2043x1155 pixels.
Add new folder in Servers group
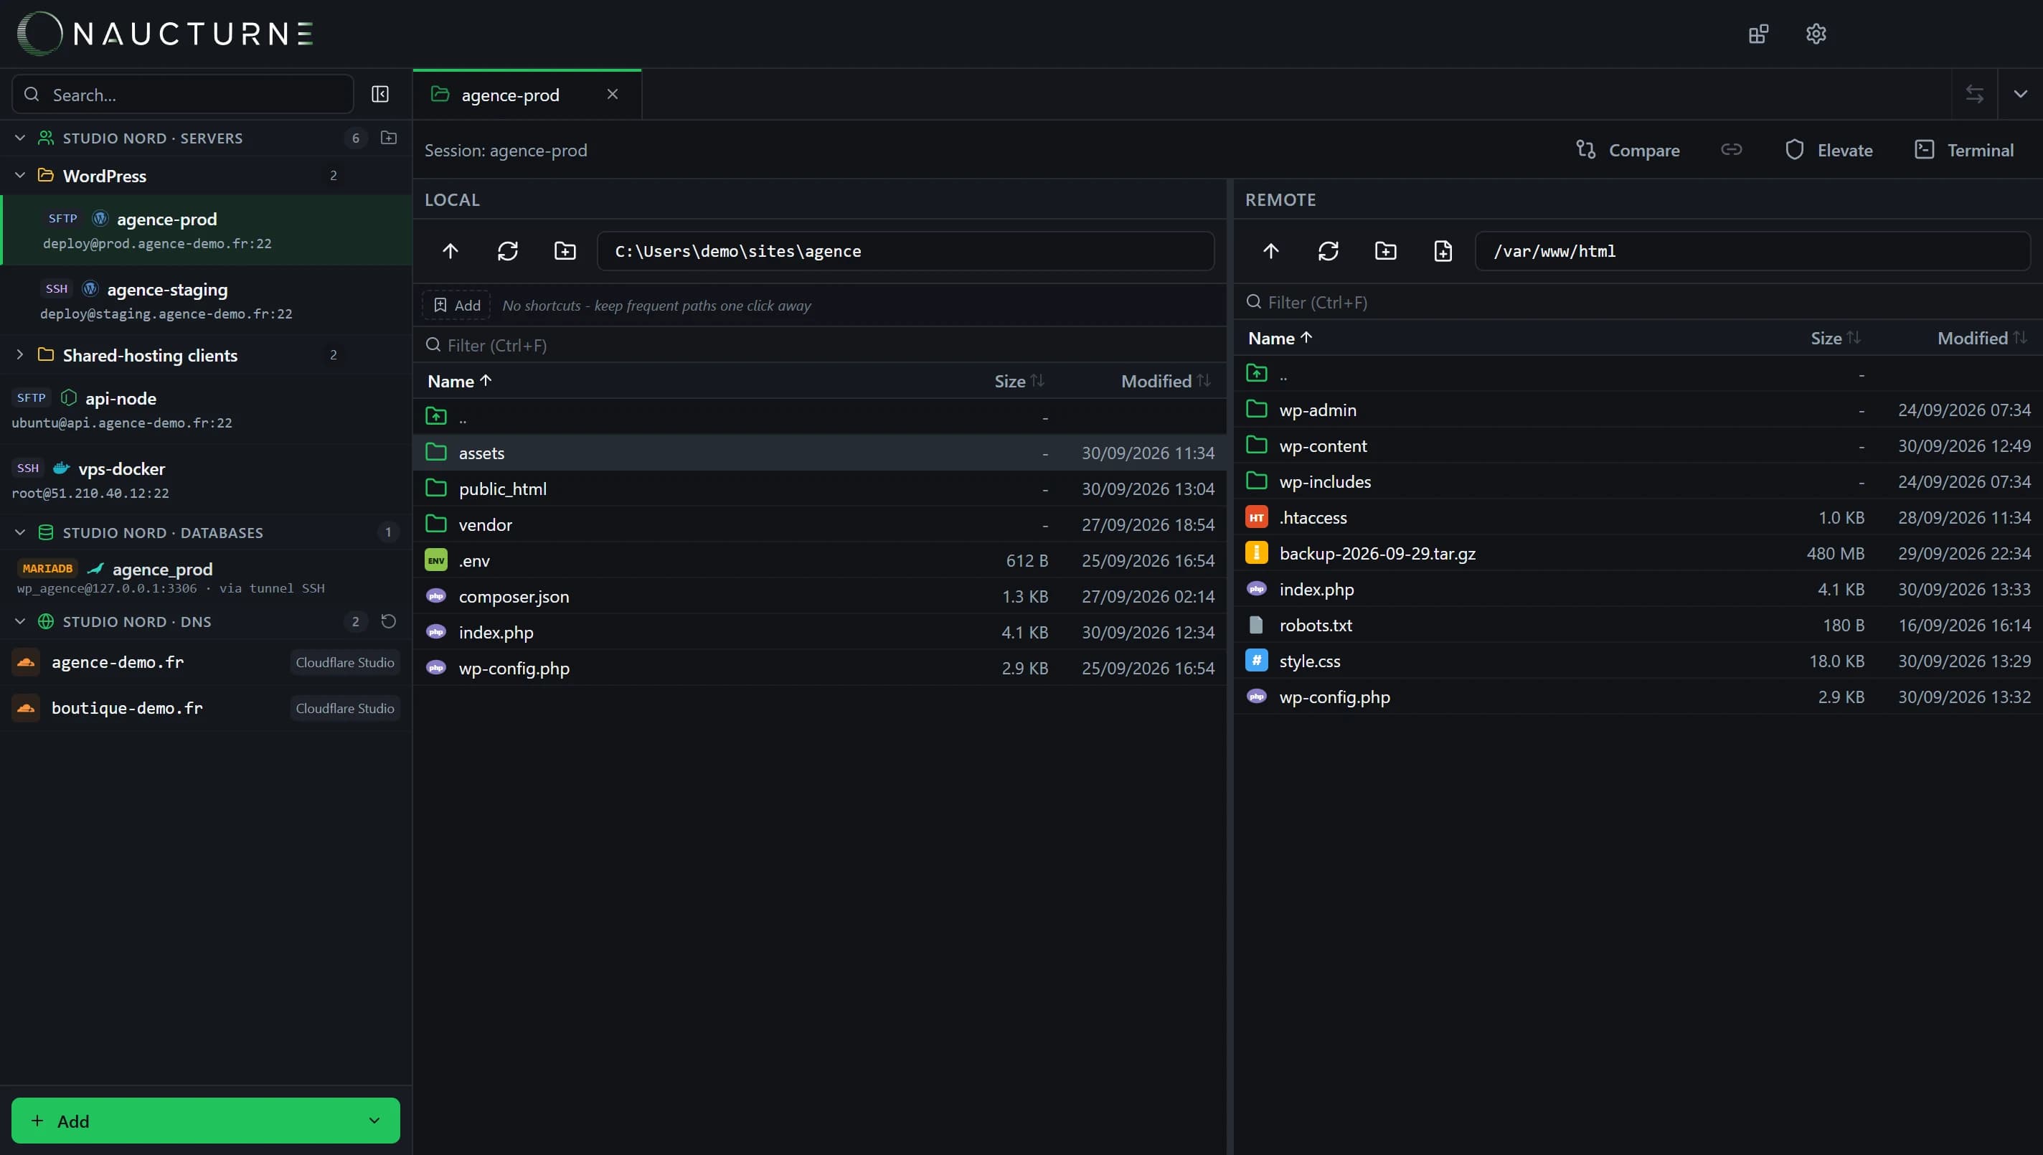pyautogui.click(x=389, y=138)
